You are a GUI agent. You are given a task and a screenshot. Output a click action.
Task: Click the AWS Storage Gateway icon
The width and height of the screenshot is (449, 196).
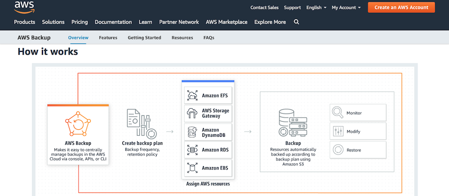pyautogui.click(x=192, y=113)
